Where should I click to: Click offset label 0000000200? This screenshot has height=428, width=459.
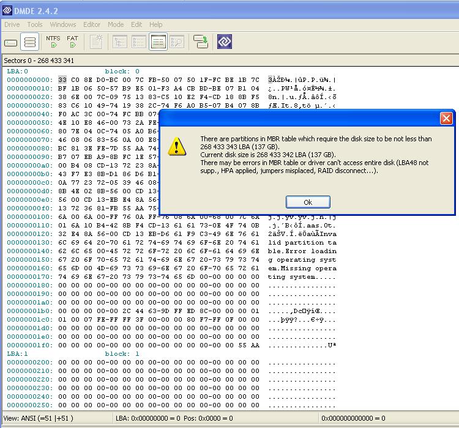(x=30, y=362)
